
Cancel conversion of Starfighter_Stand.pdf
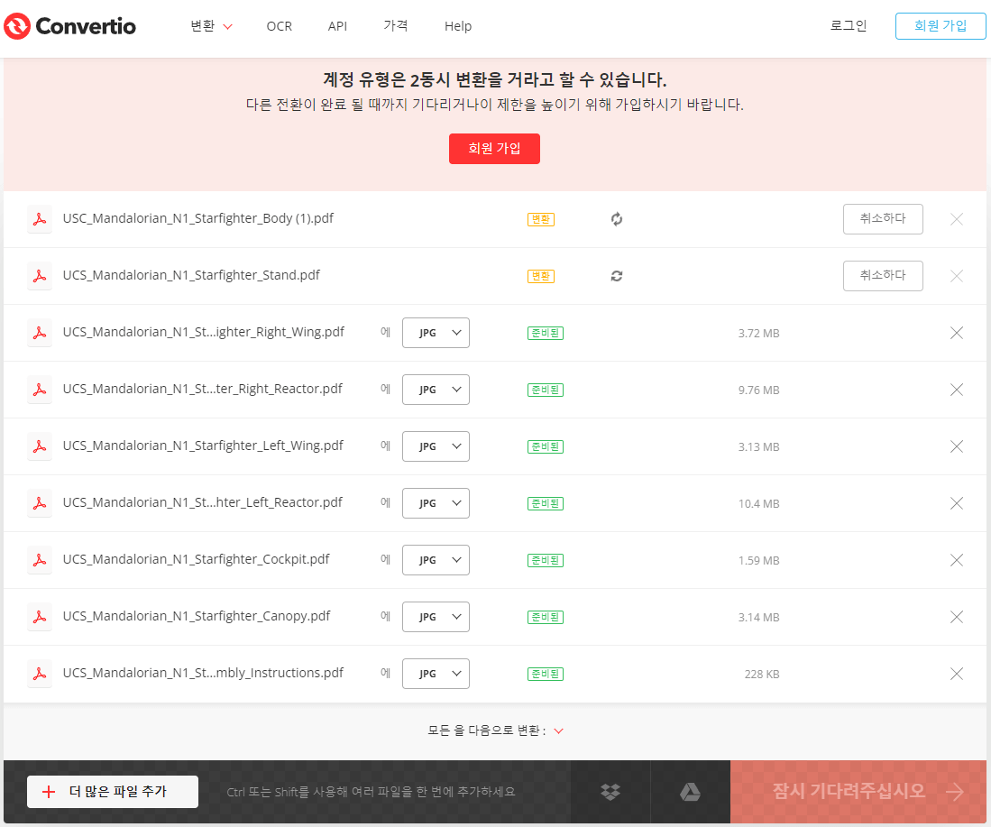(x=883, y=276)
